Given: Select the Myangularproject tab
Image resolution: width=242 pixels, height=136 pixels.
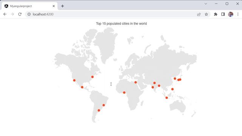Looking at the screenshot, I should (29, 6).
